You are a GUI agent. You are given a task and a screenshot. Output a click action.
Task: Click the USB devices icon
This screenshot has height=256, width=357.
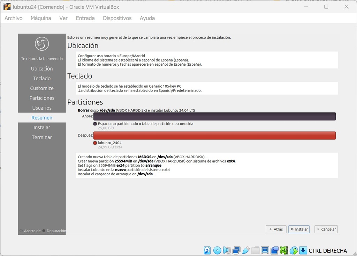(x=246, y=250)
